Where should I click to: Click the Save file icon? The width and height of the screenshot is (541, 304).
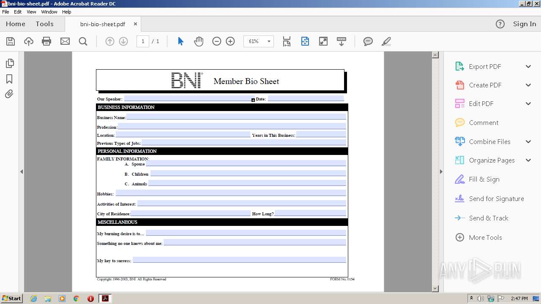click(11, 41)
